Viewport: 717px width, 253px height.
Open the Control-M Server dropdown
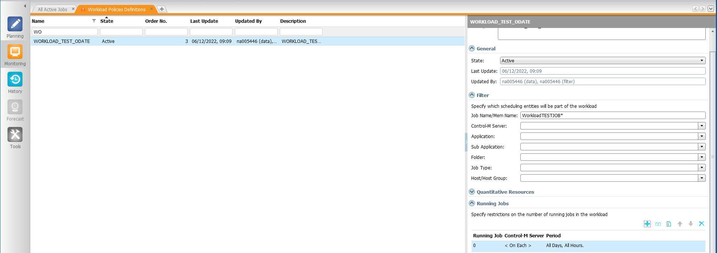(701, 126)
